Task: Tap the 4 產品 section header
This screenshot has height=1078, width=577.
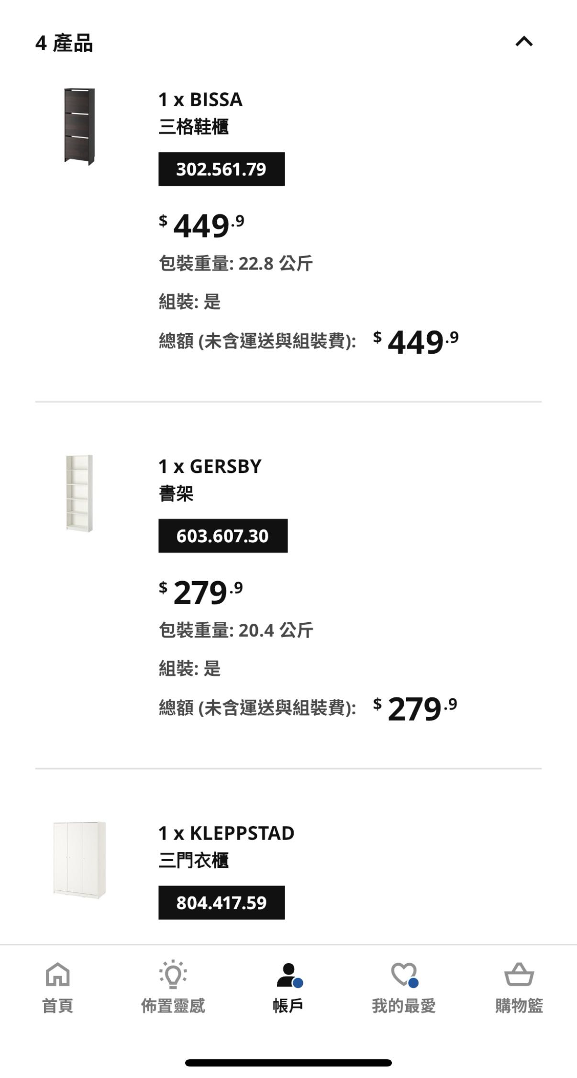Action: 64,43
